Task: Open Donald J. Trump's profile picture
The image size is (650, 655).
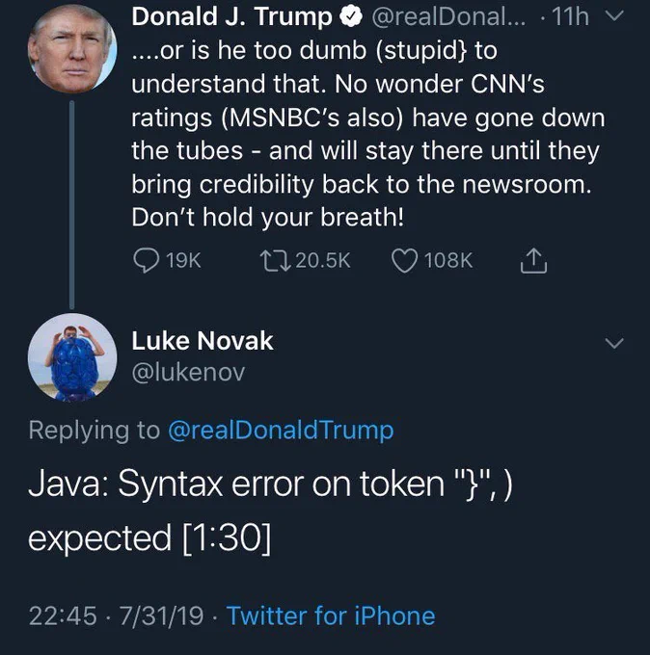Action: [72, 48]
